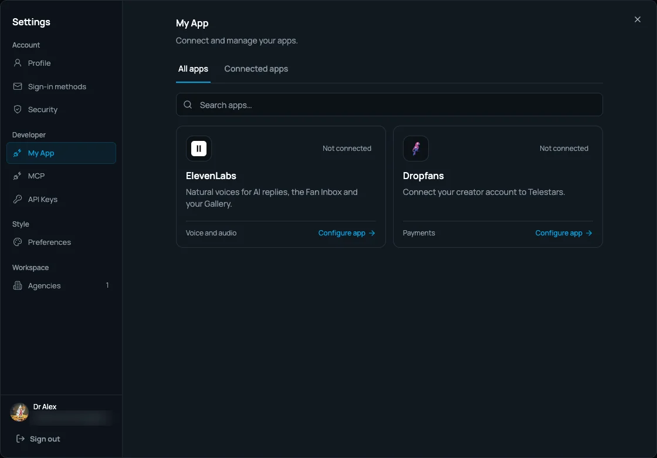The width and height of the screenshot is (657, 458).
Task: Click the API Keys key icon
Action: pos(18,199)
